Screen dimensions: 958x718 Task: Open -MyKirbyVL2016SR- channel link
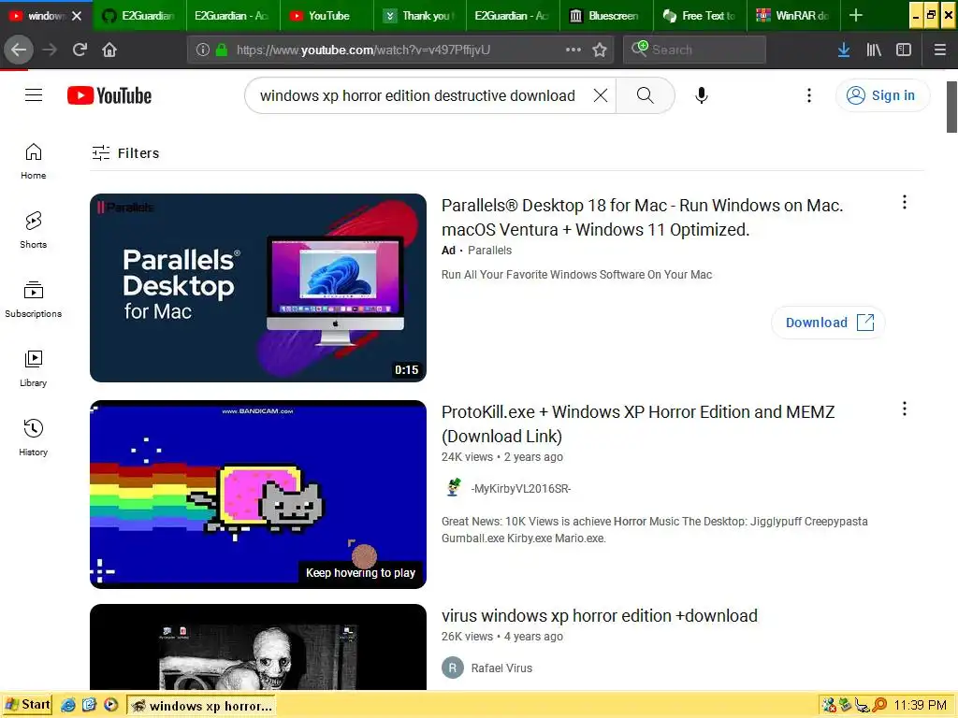coord(520,488)
